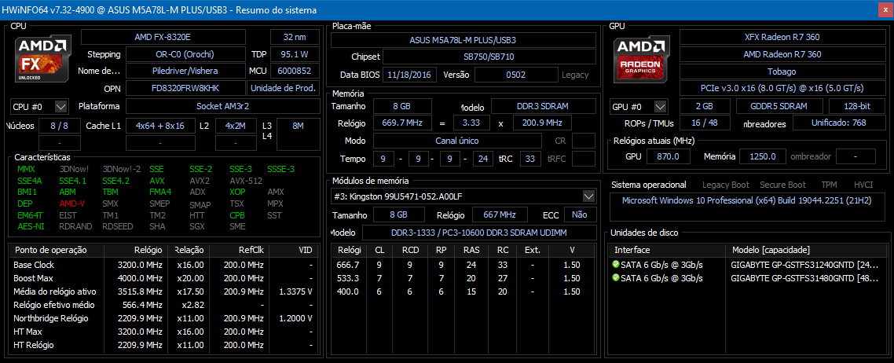The width and height of the screenshot is (894, 363).
Task: Click the Ponto de operação column header
Action: point(57,250)
